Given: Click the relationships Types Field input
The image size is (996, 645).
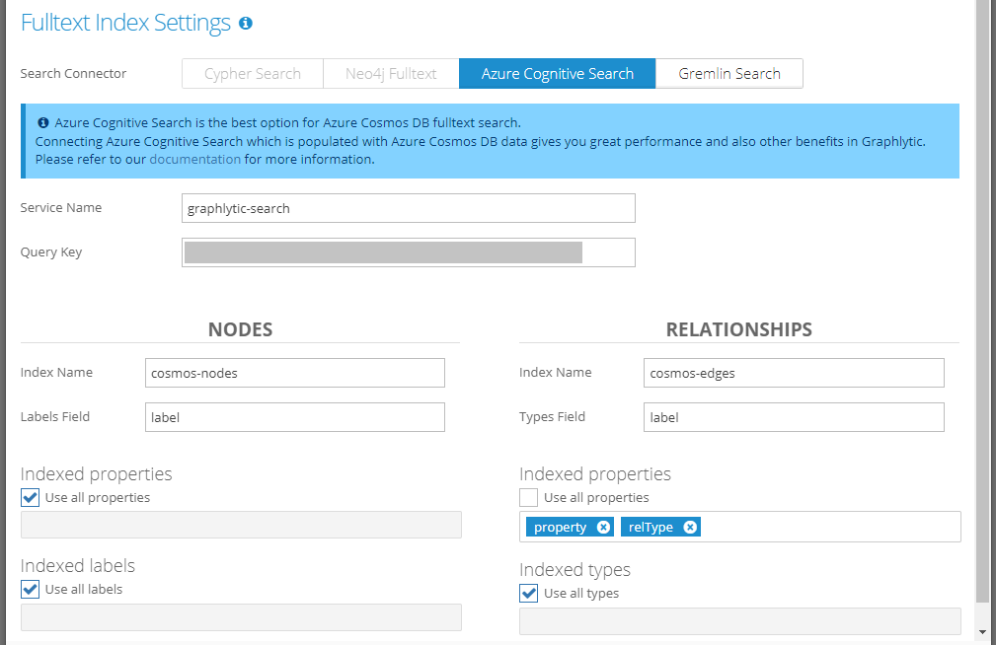Looking at the screenshot, I should point(794,417).
